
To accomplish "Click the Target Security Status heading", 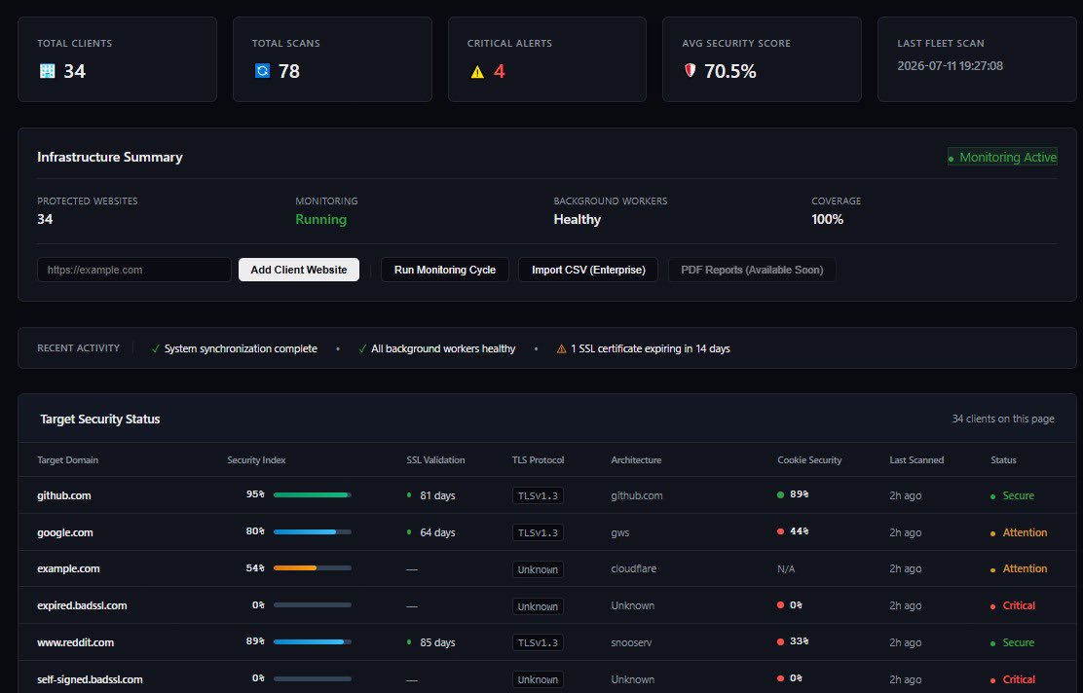I will [x=100, y=419].
